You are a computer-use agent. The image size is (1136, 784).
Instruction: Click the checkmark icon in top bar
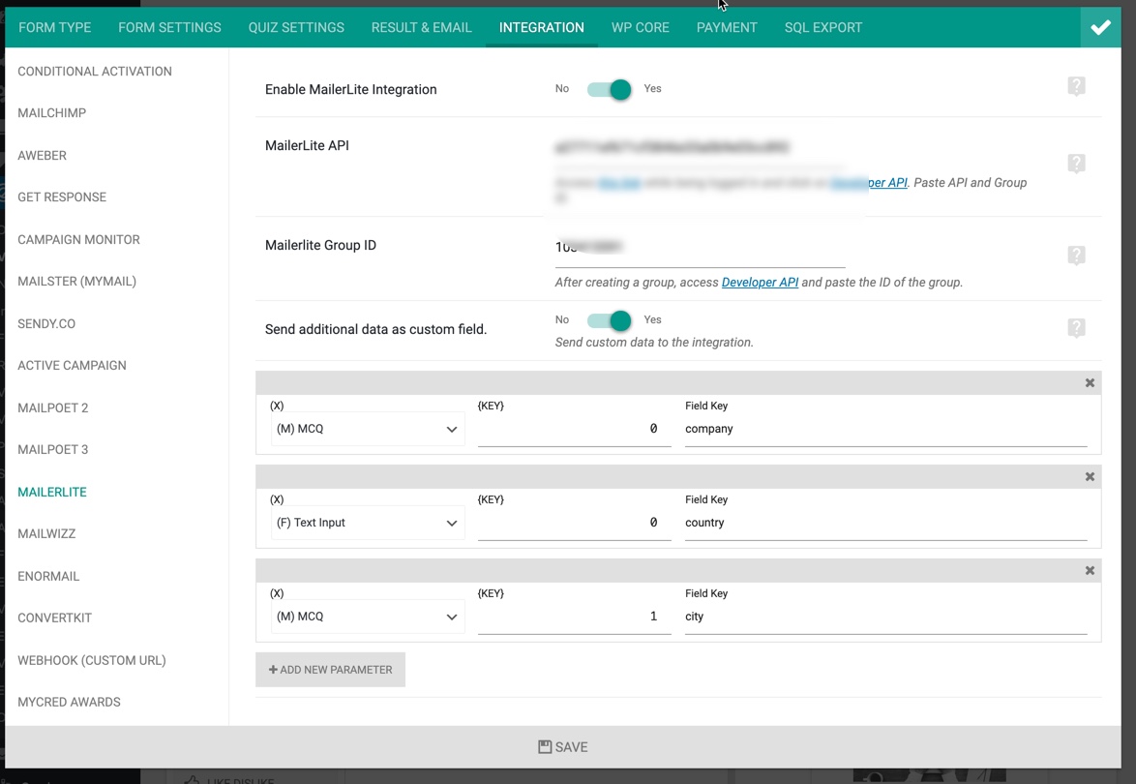click(1100, 27)
